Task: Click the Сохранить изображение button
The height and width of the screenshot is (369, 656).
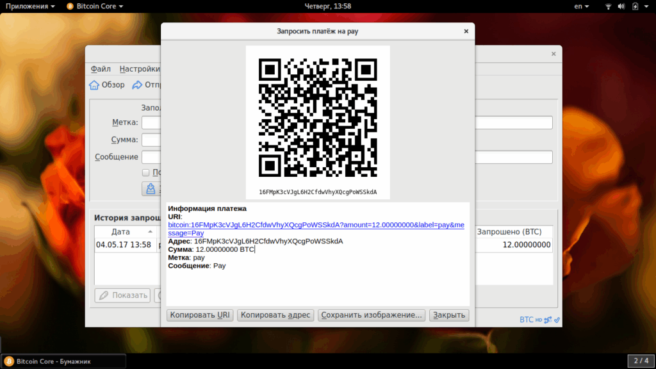Action: (372, 315)
